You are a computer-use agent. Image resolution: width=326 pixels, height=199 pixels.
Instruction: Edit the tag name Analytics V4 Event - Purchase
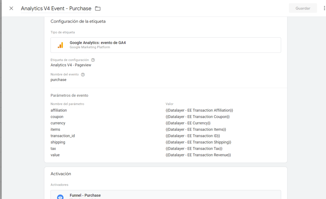[x=56, y=9]
